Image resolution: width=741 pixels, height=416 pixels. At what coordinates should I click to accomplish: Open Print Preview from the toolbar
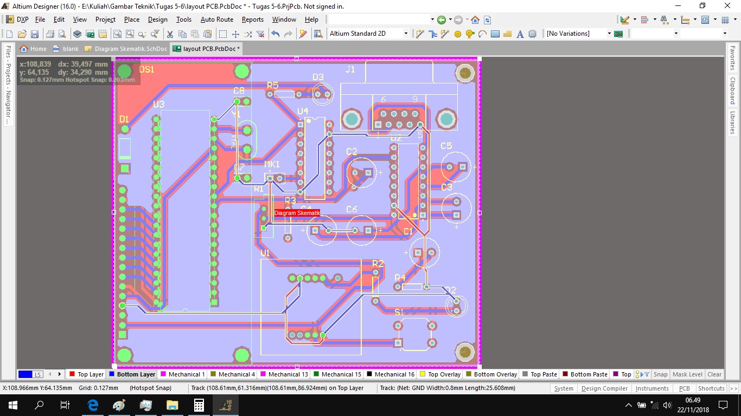[62, 34]
